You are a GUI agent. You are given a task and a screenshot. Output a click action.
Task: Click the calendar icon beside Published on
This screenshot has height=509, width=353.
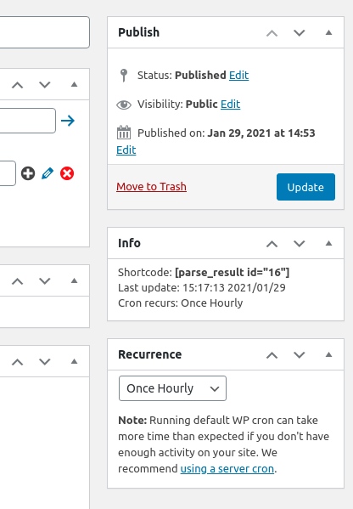tap(124, 133)
